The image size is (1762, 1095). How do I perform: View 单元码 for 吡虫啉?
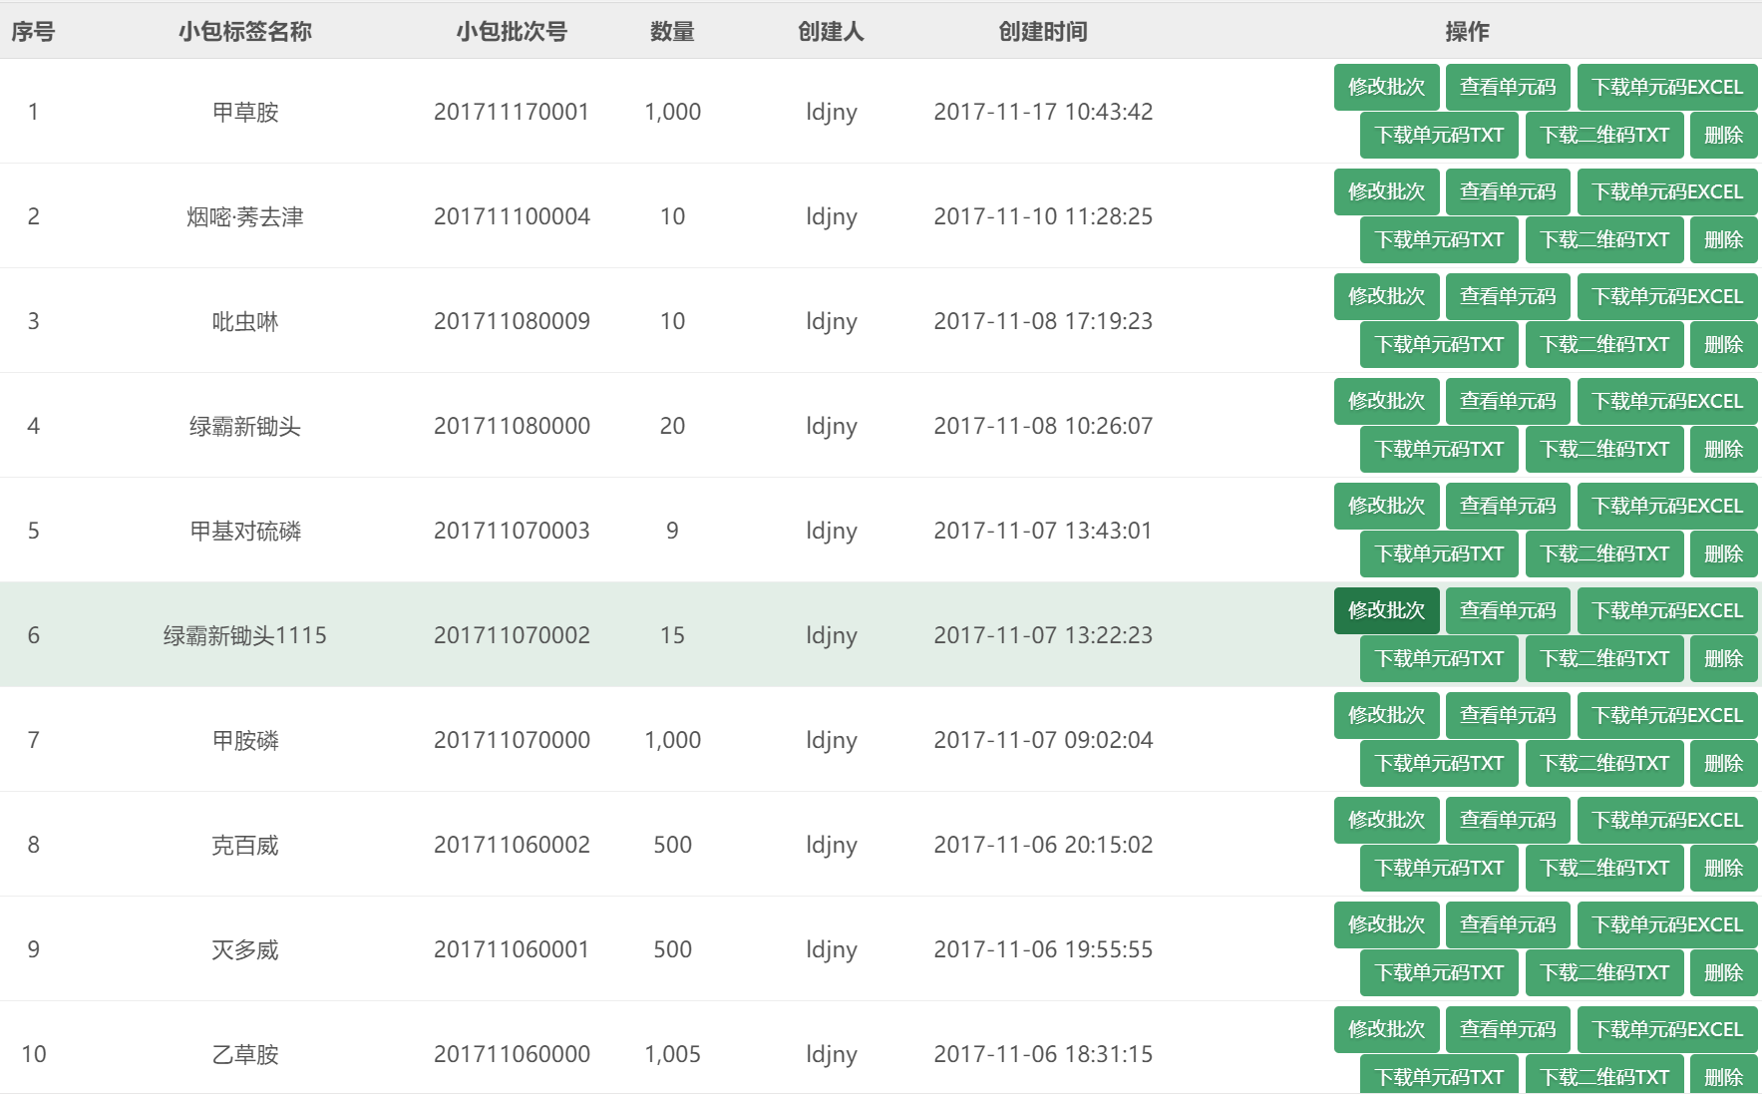(x=1508, y=296)
